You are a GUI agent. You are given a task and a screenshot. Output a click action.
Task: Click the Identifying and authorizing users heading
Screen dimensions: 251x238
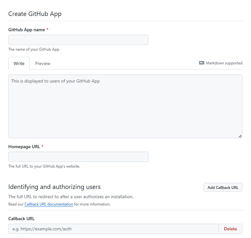(x=54, y=187)
